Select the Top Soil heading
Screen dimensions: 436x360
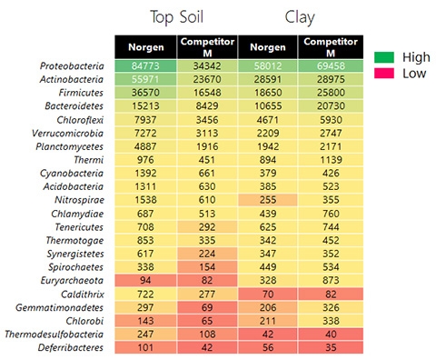[177, 17]
